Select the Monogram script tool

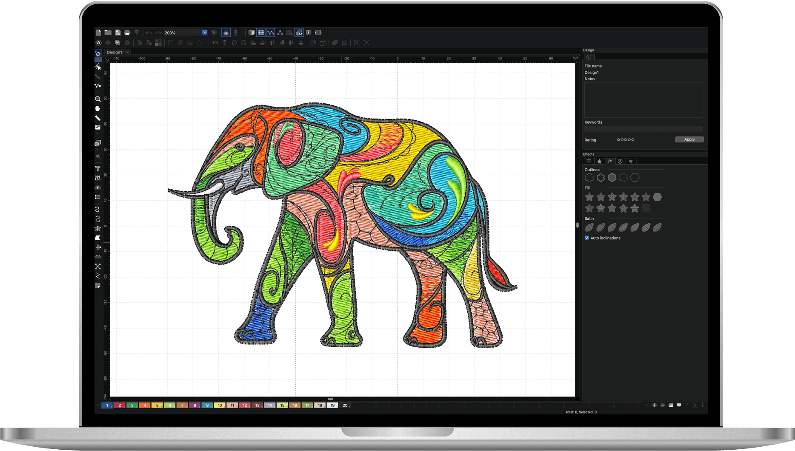tap(98, 178)
